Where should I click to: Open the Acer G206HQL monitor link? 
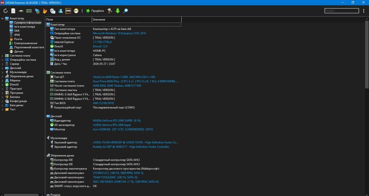[x=123, y=129]
